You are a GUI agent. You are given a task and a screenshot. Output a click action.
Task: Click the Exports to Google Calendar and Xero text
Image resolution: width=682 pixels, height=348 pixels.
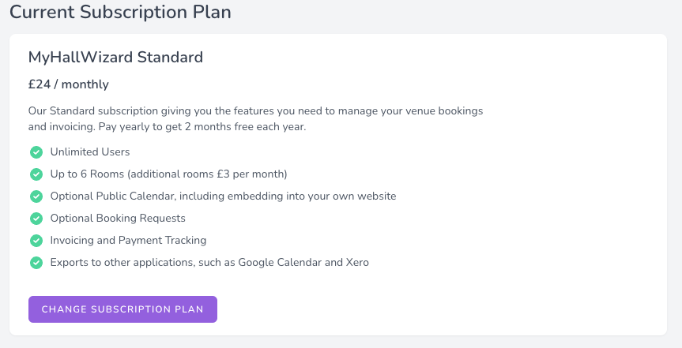pyautogui.click(x=209, y=263)
